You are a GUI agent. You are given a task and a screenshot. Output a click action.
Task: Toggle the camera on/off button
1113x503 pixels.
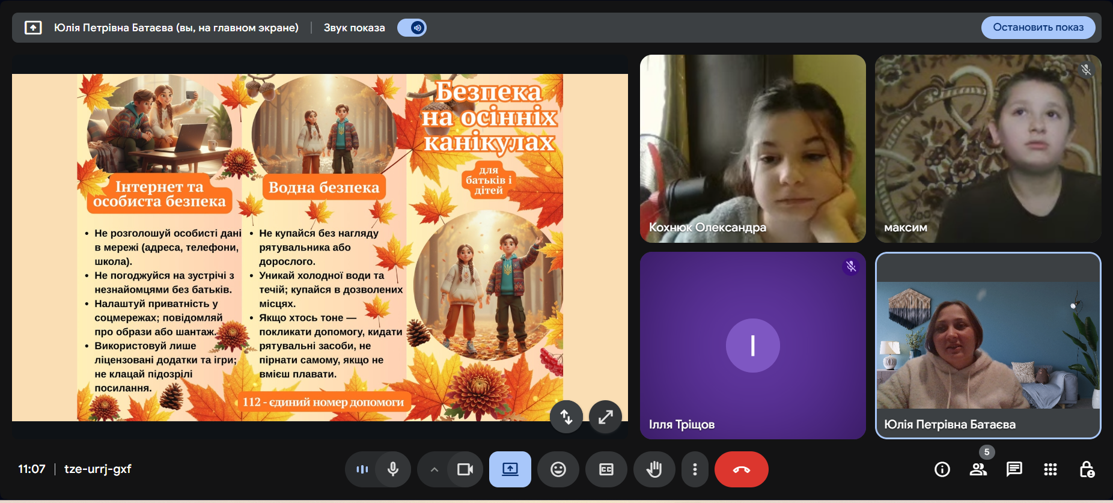coord(465,469)
